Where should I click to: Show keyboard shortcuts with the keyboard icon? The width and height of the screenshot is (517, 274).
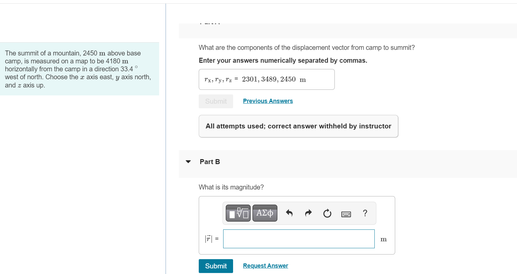pos(346,214)
